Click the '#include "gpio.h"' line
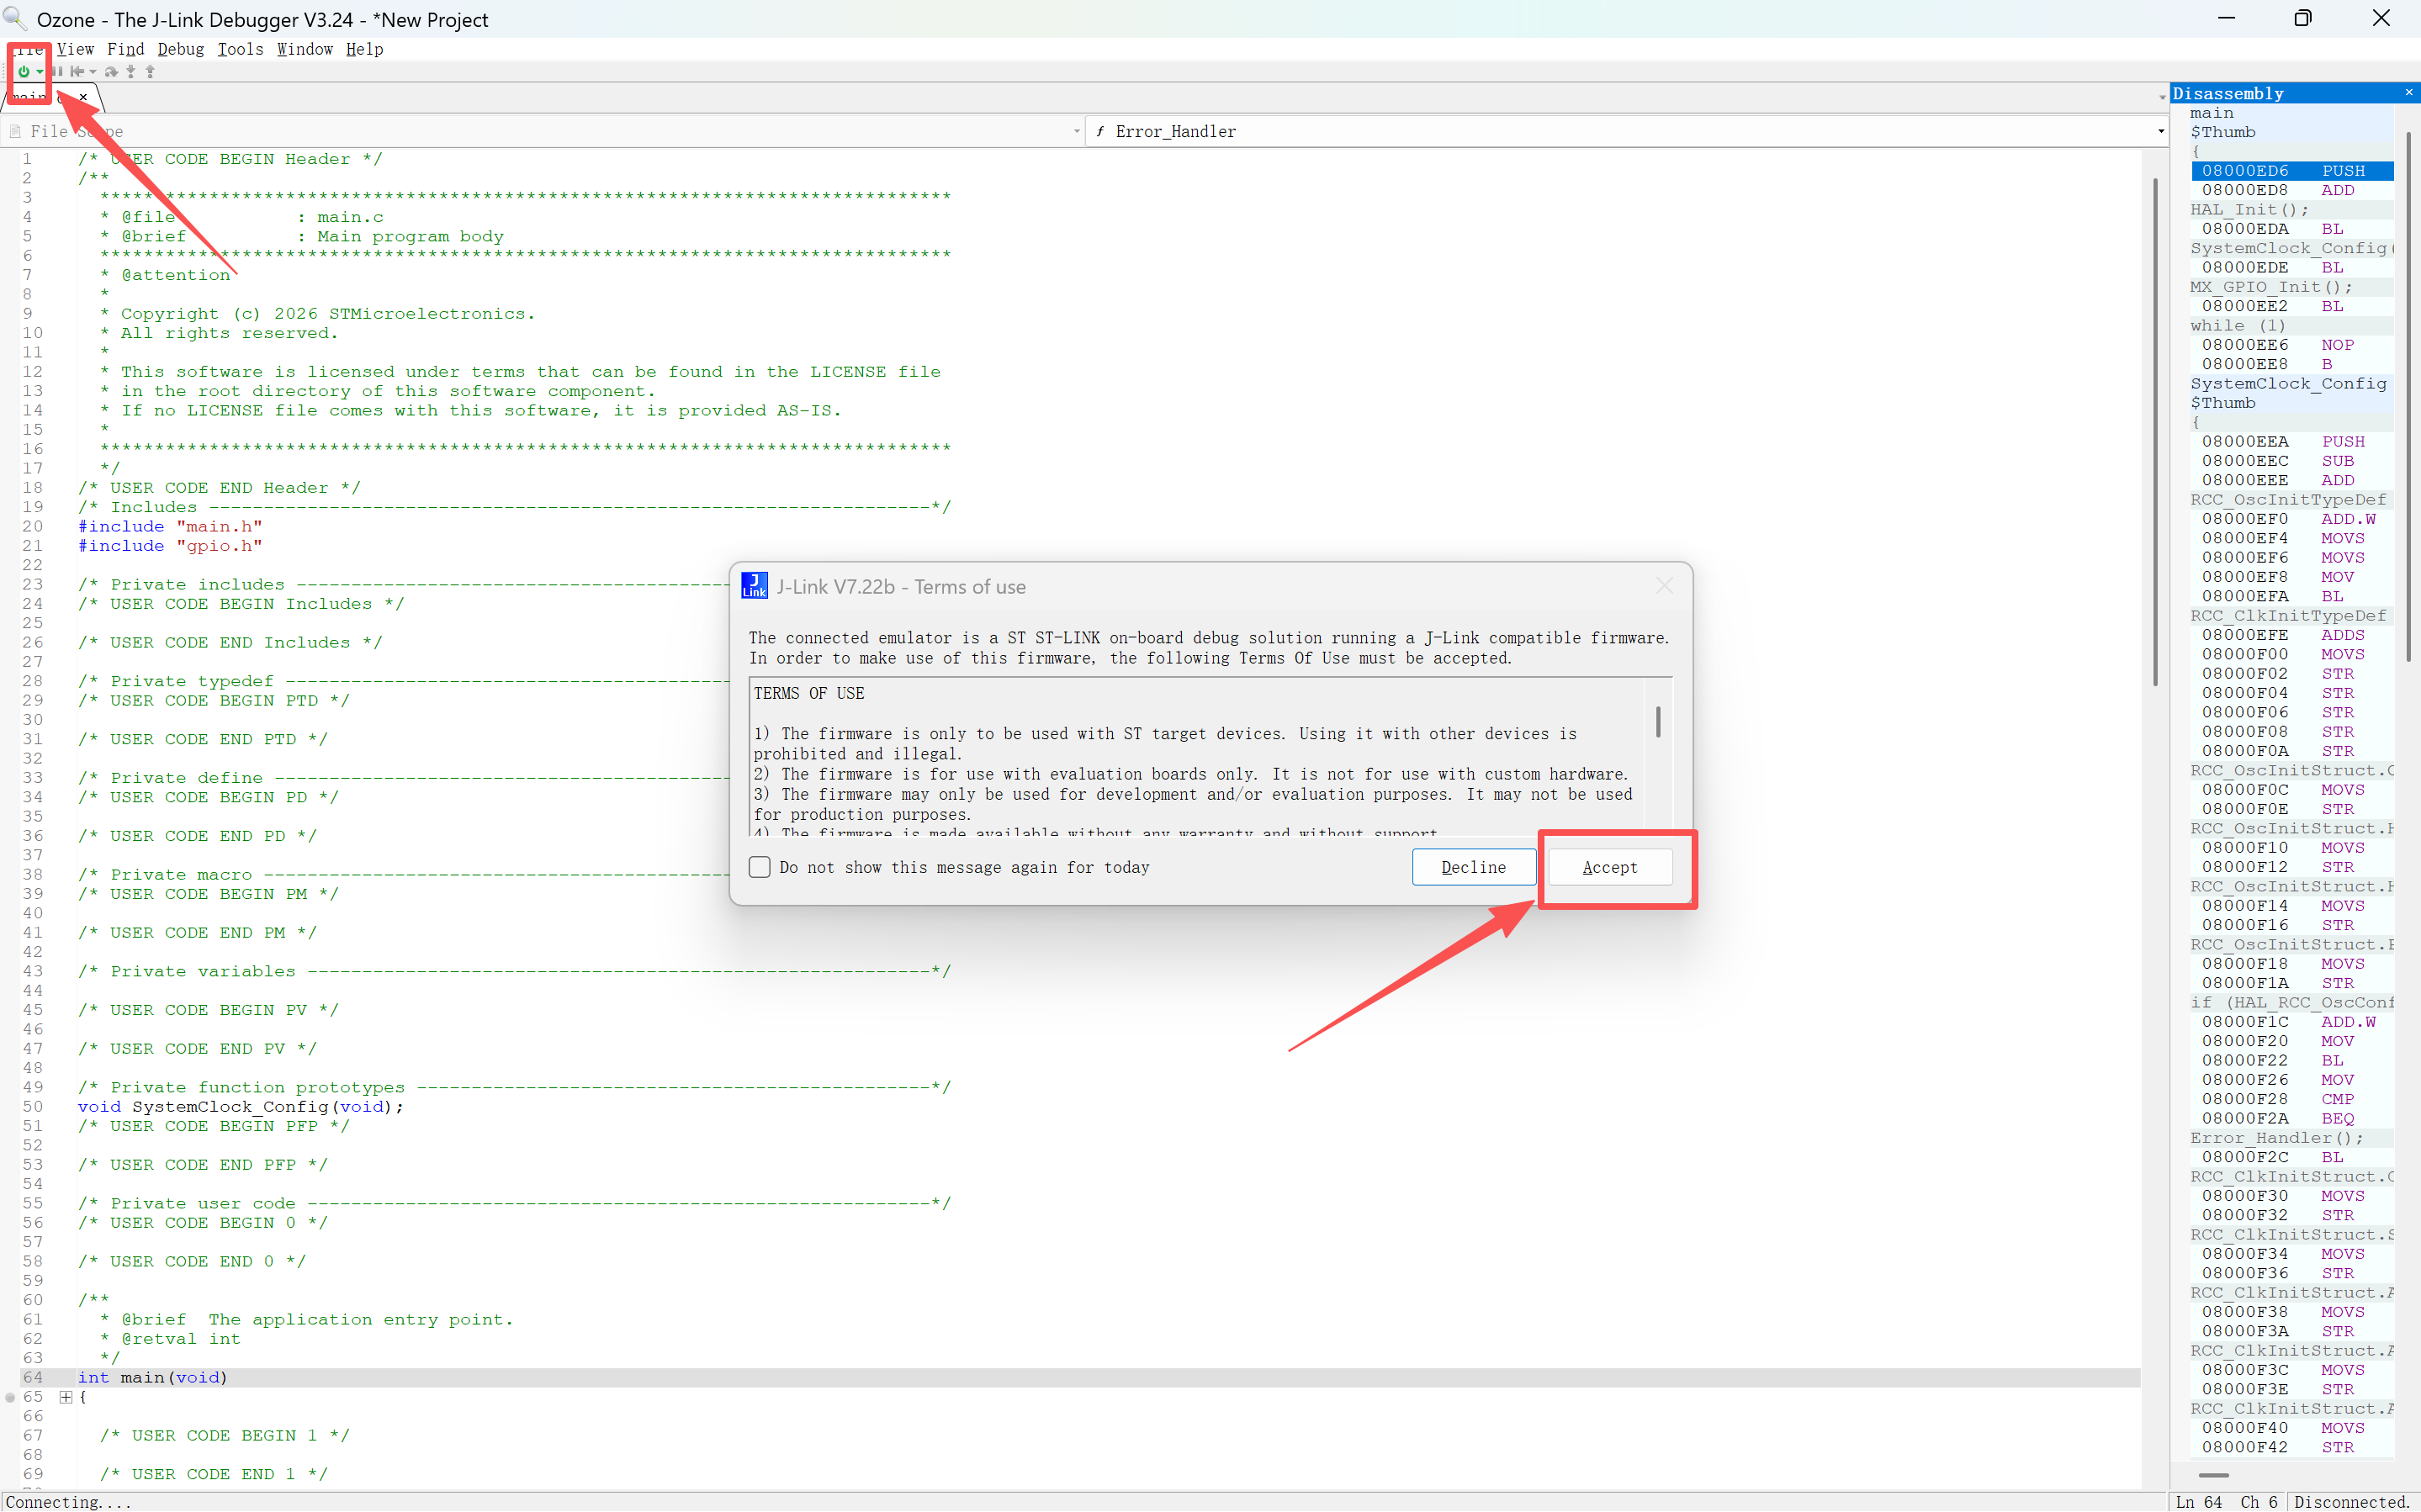 pos(170,546)
